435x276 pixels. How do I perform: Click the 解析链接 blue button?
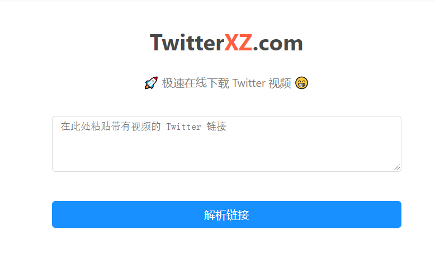click(226, 214)
